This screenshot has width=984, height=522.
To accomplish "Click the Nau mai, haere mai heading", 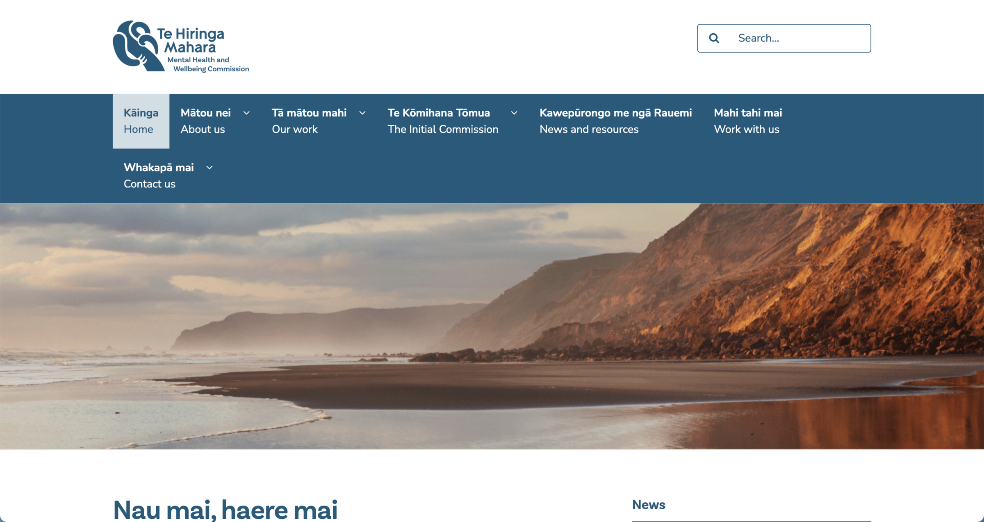I will (225, 509).
